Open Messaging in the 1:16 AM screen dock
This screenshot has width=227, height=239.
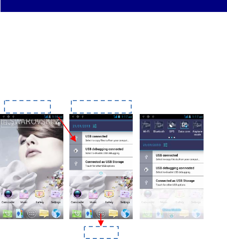point(44,214)
